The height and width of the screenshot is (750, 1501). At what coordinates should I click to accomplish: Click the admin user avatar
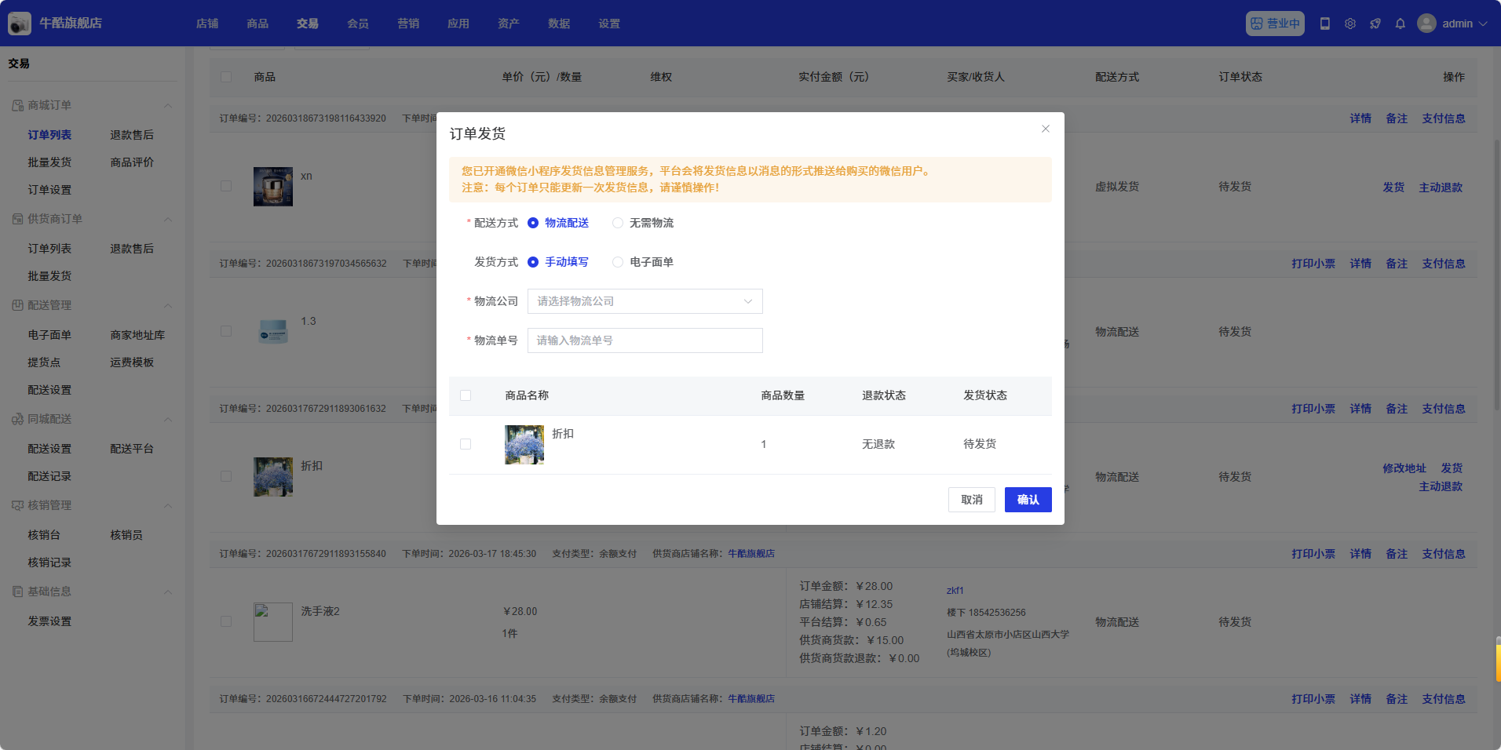pyautogui.click(x=1426, y=24)
